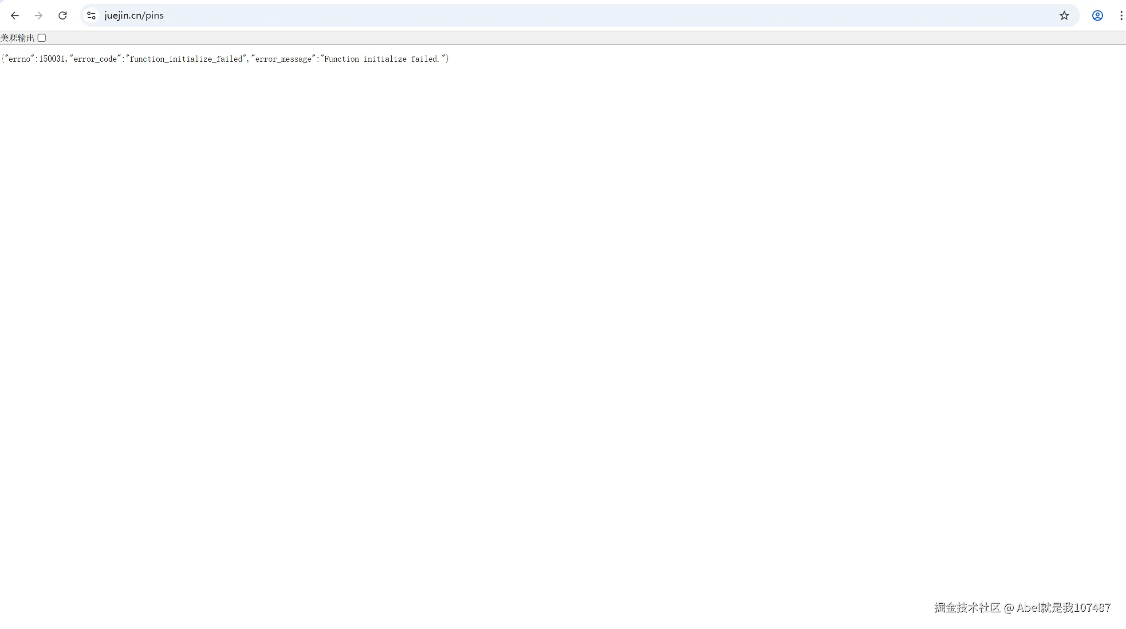Reload the juejin.cn/pins page
The width and height of the screenshot is (1126, 629).
coord(63,16)
